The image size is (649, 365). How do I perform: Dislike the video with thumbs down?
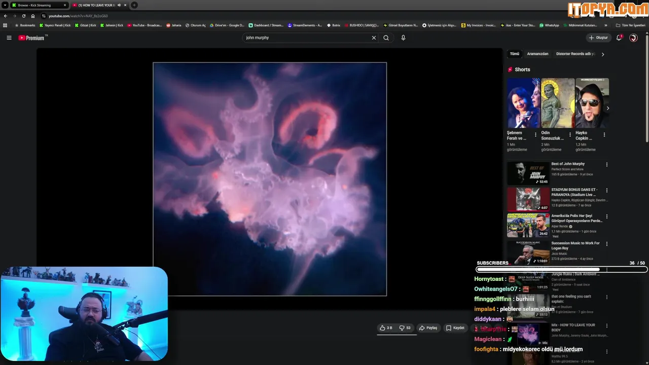pos(405,328)
